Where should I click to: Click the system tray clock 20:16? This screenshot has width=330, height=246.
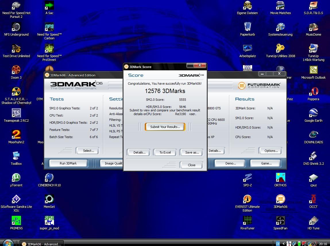point(323,244)
